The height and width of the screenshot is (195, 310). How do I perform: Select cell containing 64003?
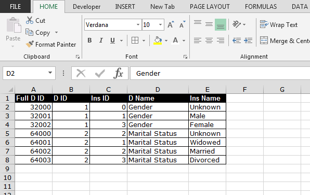[x=33, y=160]
